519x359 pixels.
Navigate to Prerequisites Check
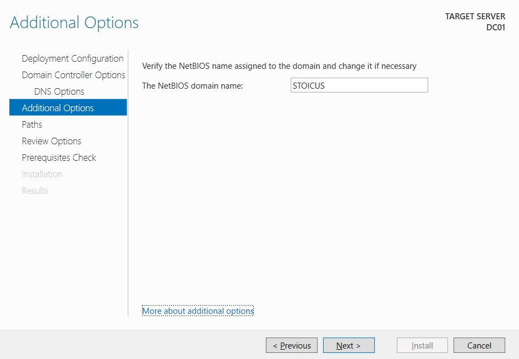point(59,157)
